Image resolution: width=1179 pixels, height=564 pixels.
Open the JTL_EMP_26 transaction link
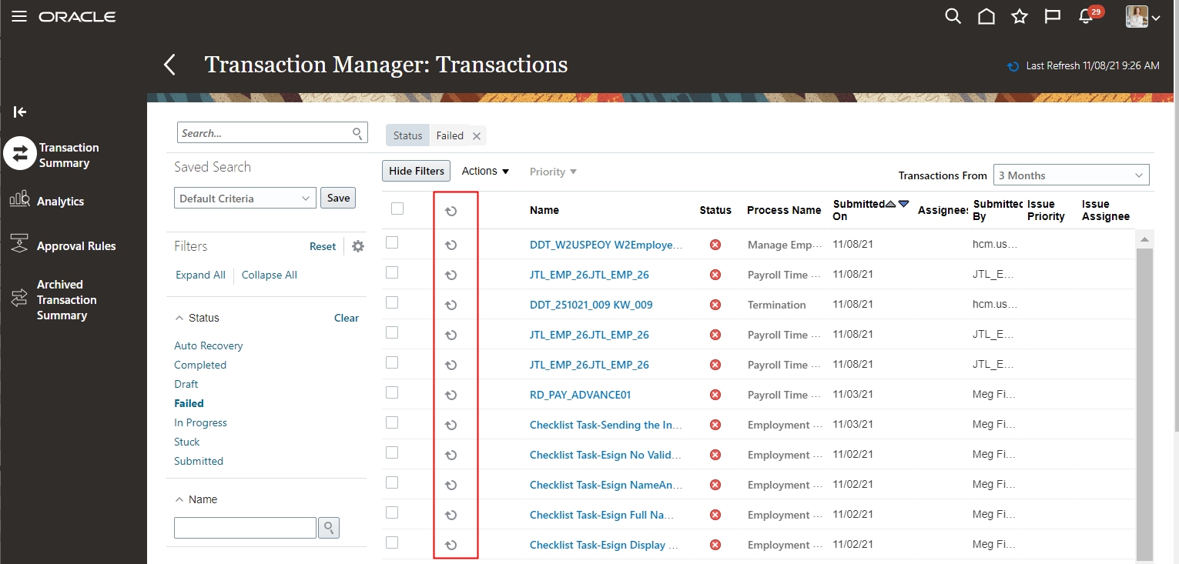[x=588, y=274]
